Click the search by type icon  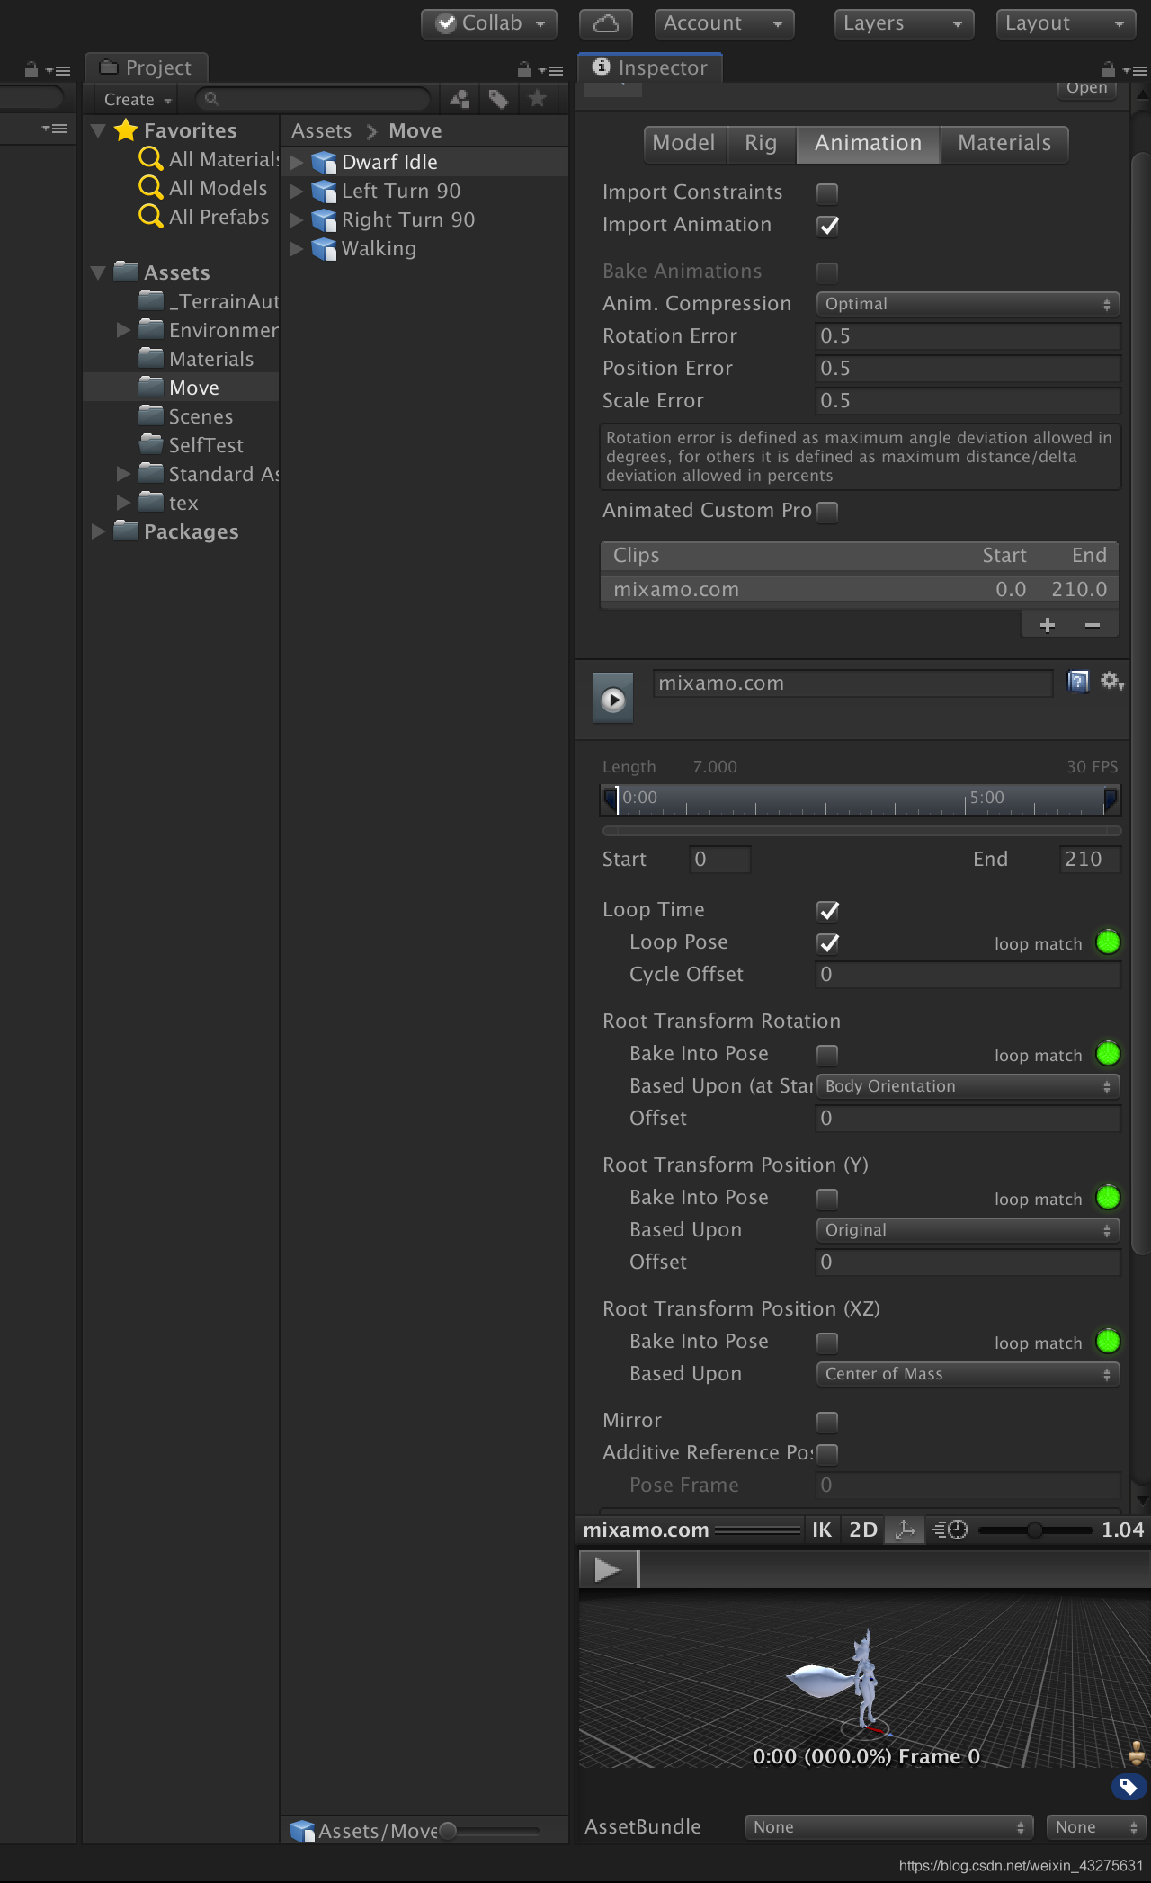tap(460, 99)
